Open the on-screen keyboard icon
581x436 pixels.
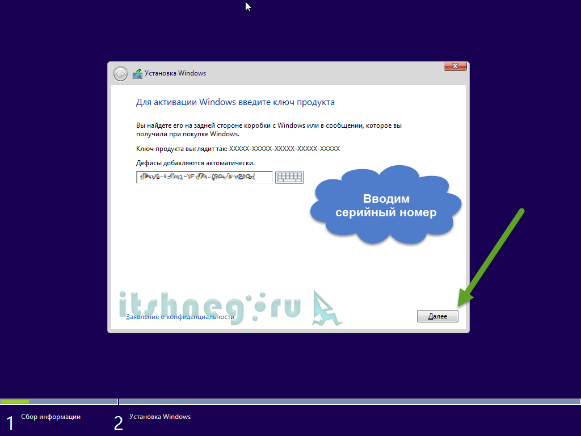289,177
